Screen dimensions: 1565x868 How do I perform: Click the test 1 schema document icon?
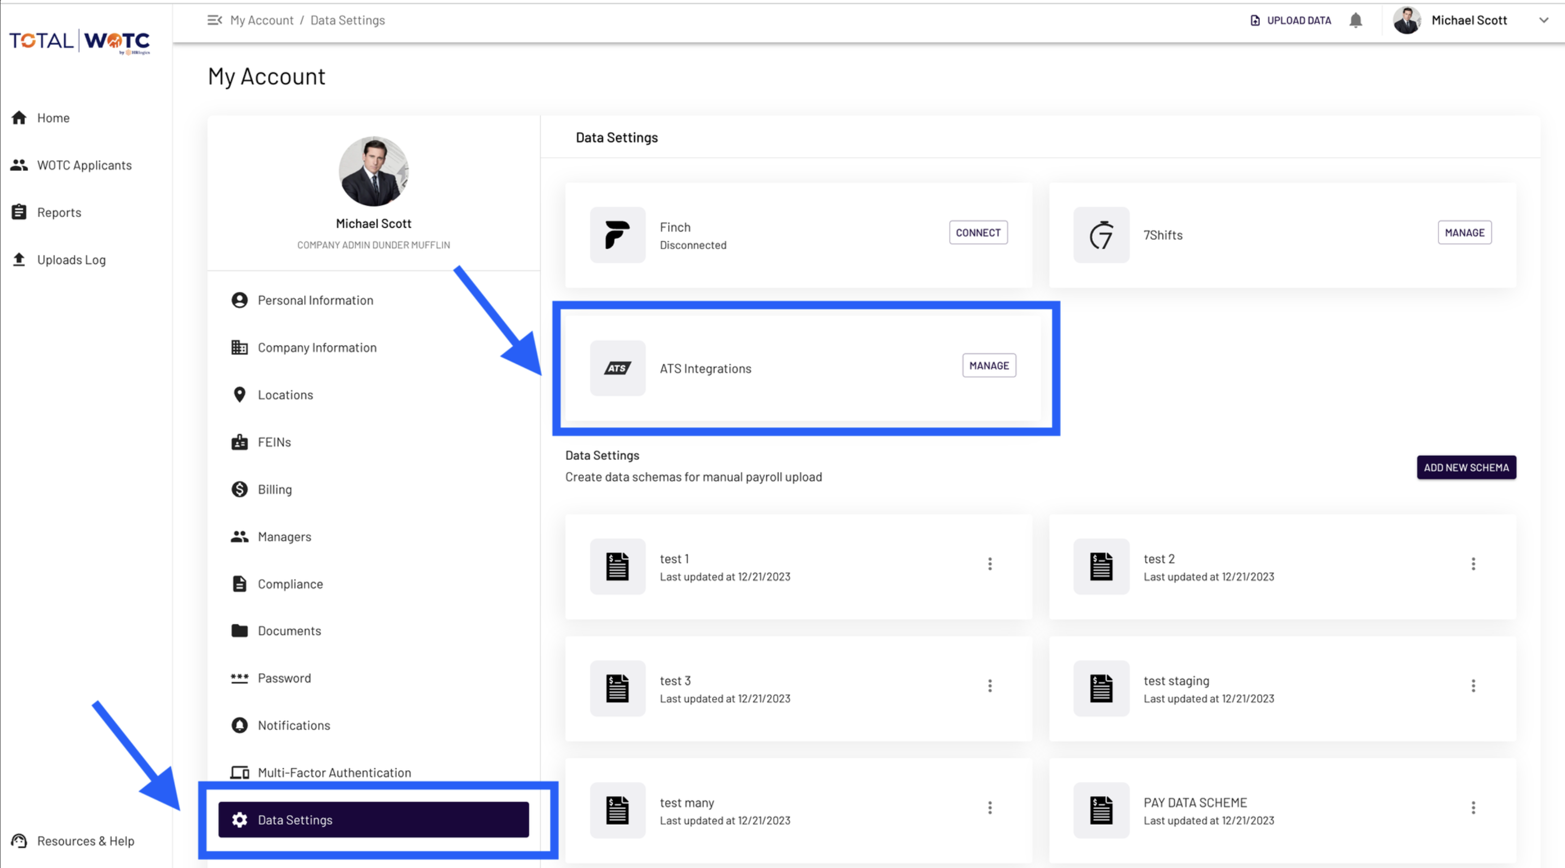pyautogui.click(x=617, y=567)
